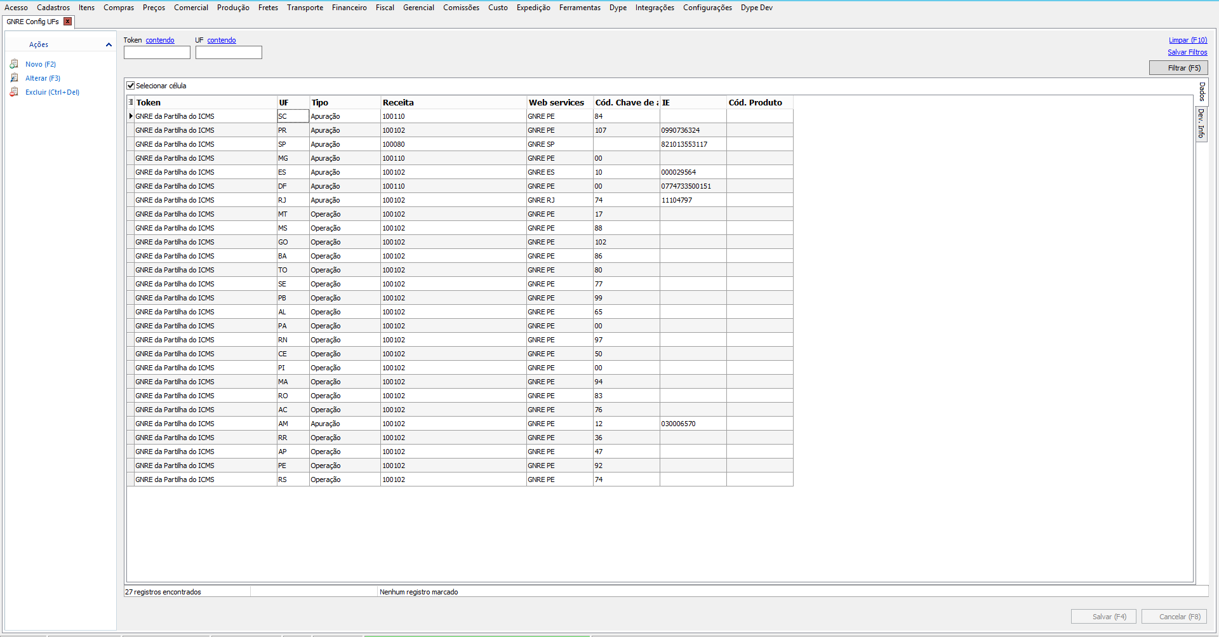The height and width of the screenshot is (637, 1219).
Task: Click the Cancelar (F8) button
Action: click(1174, 617)
